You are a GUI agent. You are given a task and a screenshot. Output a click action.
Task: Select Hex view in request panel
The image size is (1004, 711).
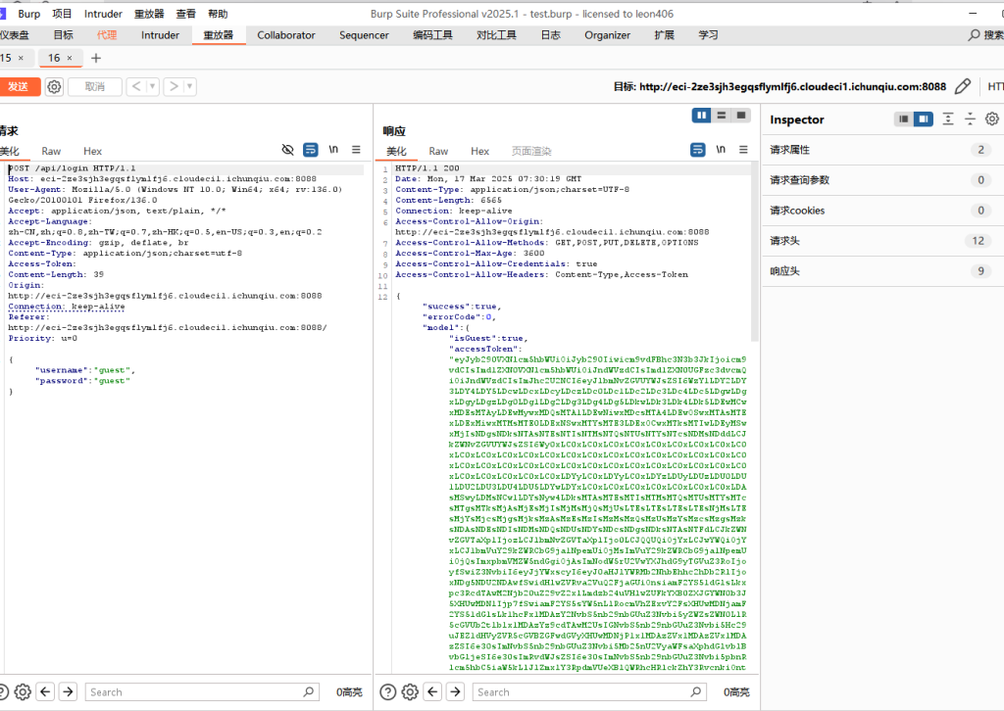(x=92, y=152)
